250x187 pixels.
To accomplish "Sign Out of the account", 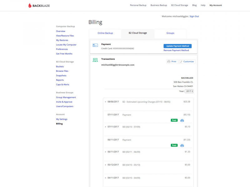I will (x=194, y=17).
